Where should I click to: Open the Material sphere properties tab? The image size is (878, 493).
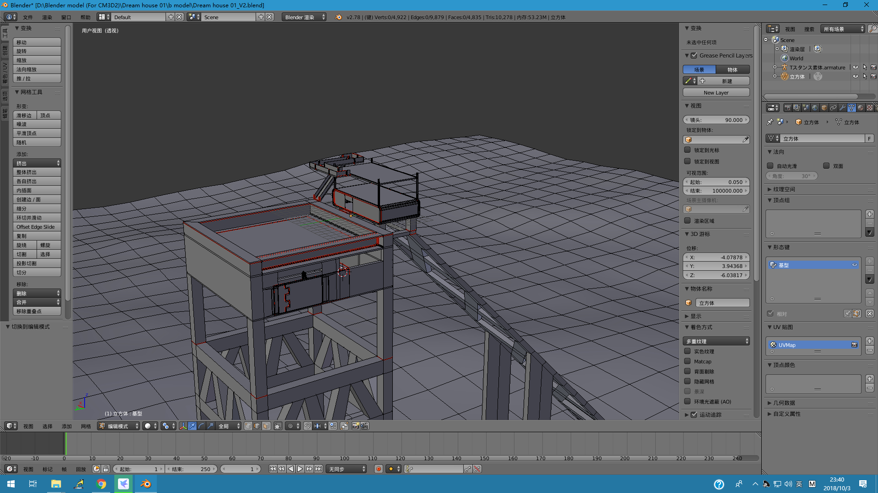860,108
